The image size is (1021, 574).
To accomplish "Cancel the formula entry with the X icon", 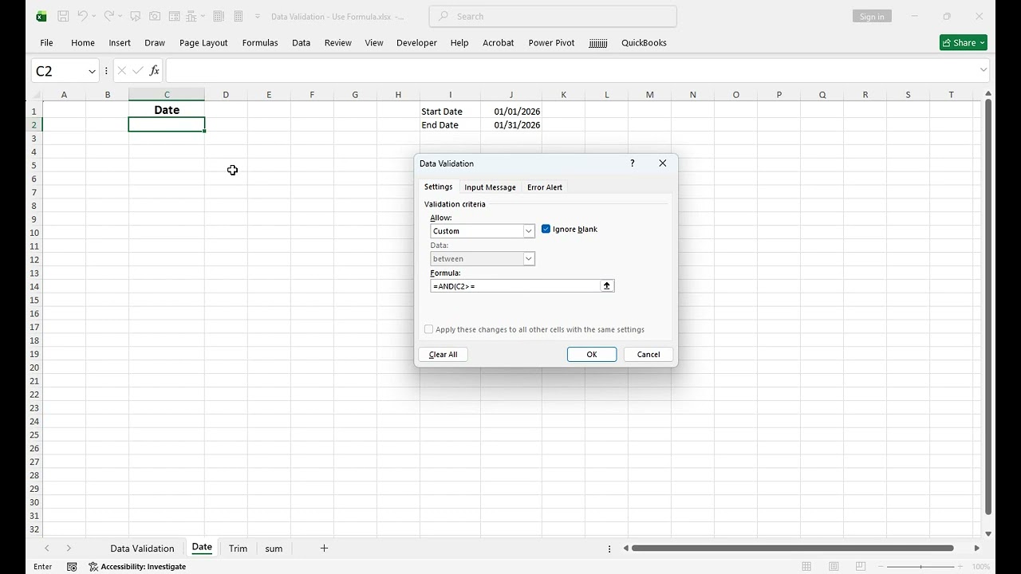I will (x=121, y=71).
